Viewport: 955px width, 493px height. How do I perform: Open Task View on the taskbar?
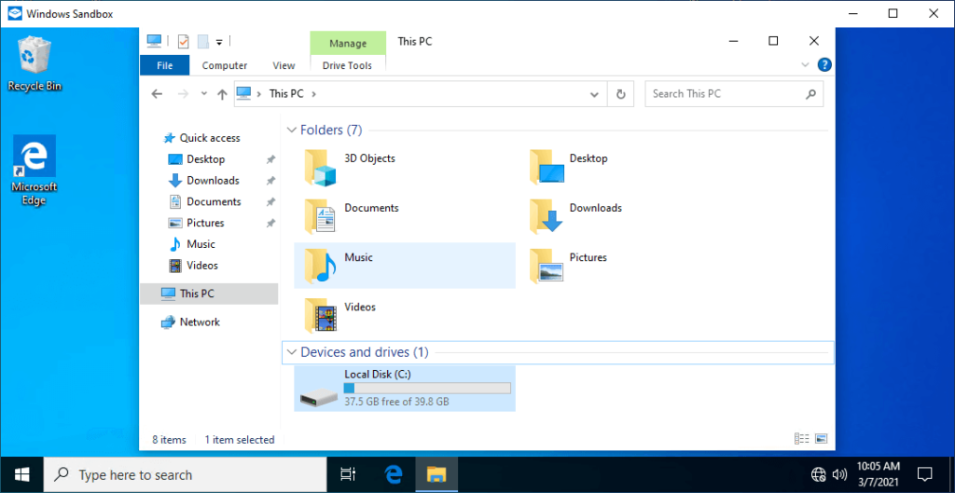pos(348,474)
